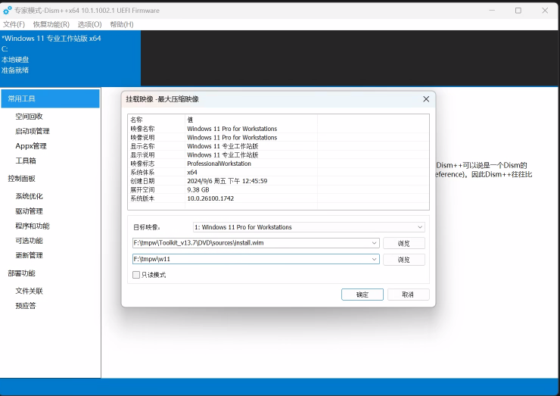Image resolution: width=560 pixels, height=396 pixels.
Task: Open the F:\tmpw\w11 mount path dropdown
Action: (x=375, y=259)
